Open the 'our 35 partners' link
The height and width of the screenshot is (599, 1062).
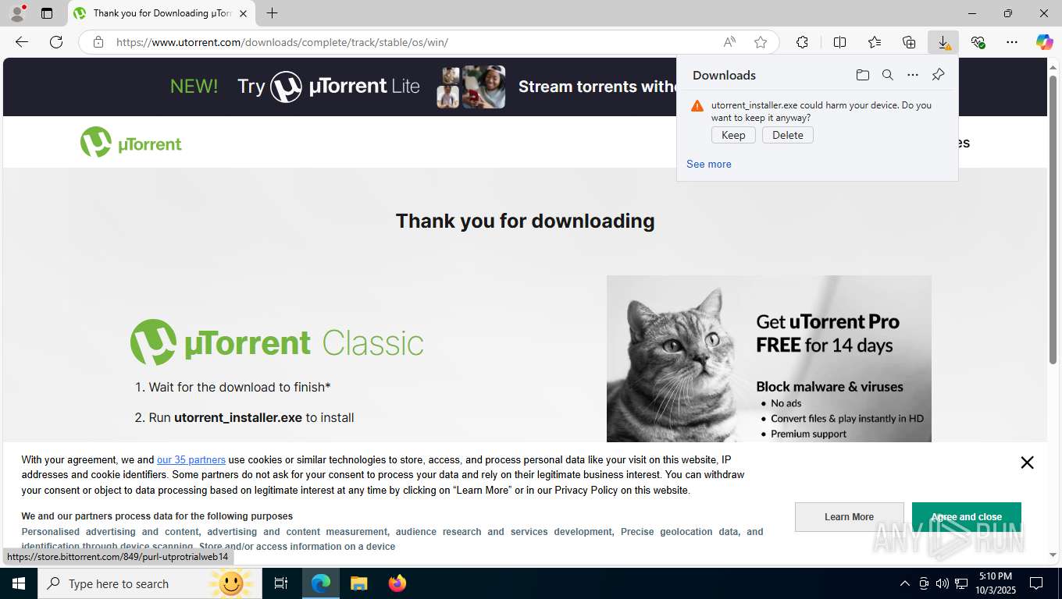tap(191, 460)
